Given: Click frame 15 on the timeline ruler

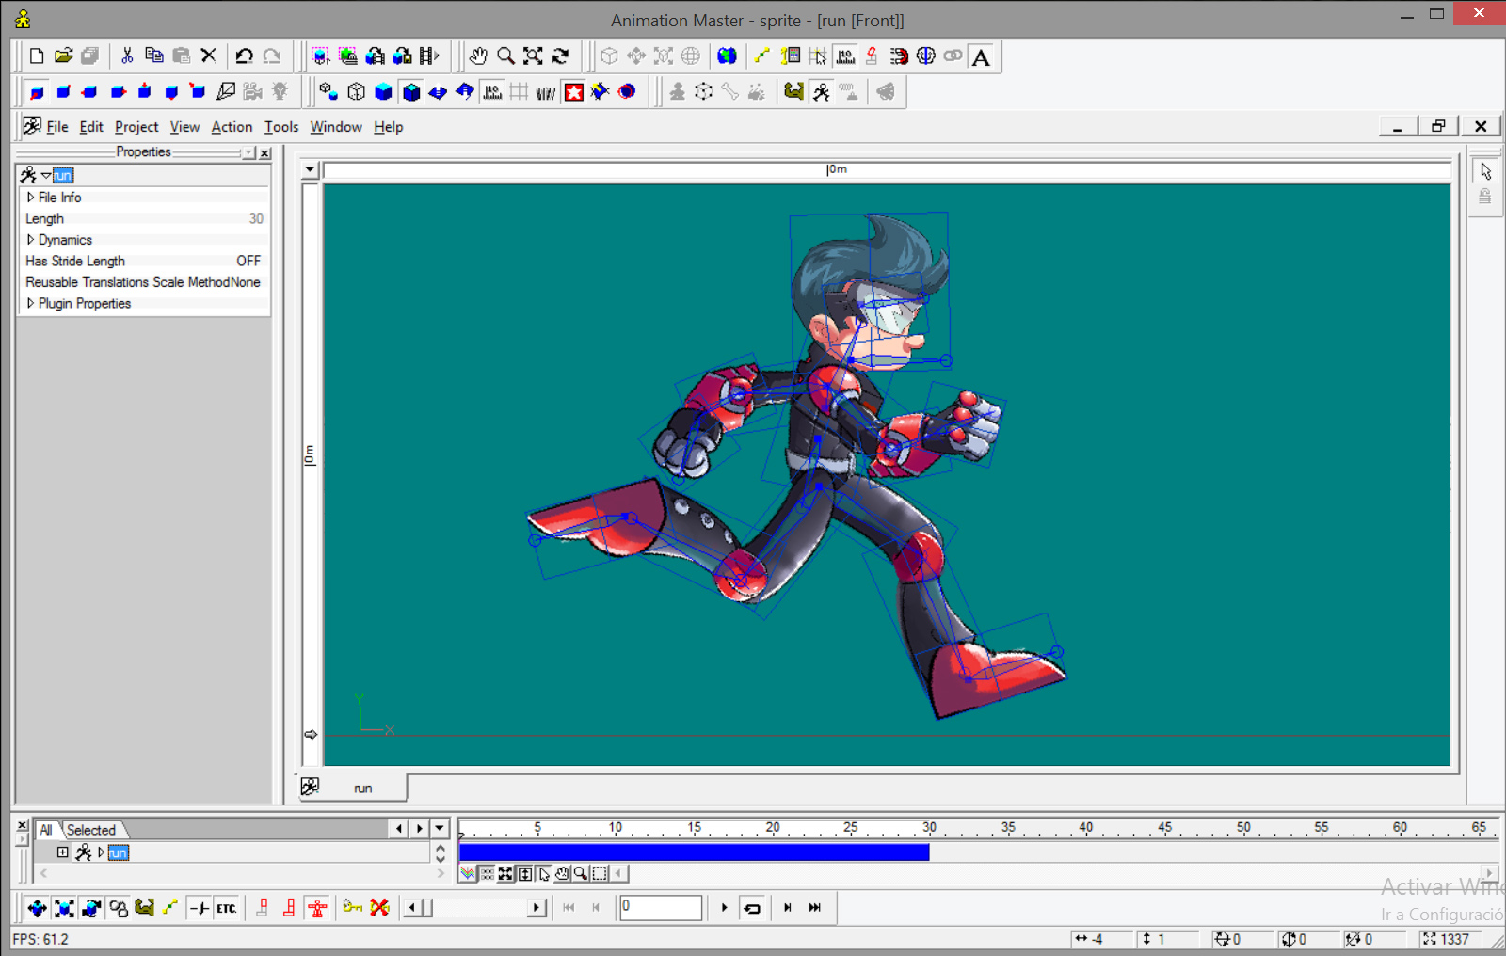Looking at the screenshot, I should 694,828.
